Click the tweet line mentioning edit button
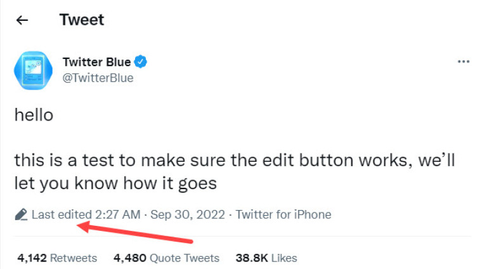The image size is (482, 269). click(x=235, y=159)
